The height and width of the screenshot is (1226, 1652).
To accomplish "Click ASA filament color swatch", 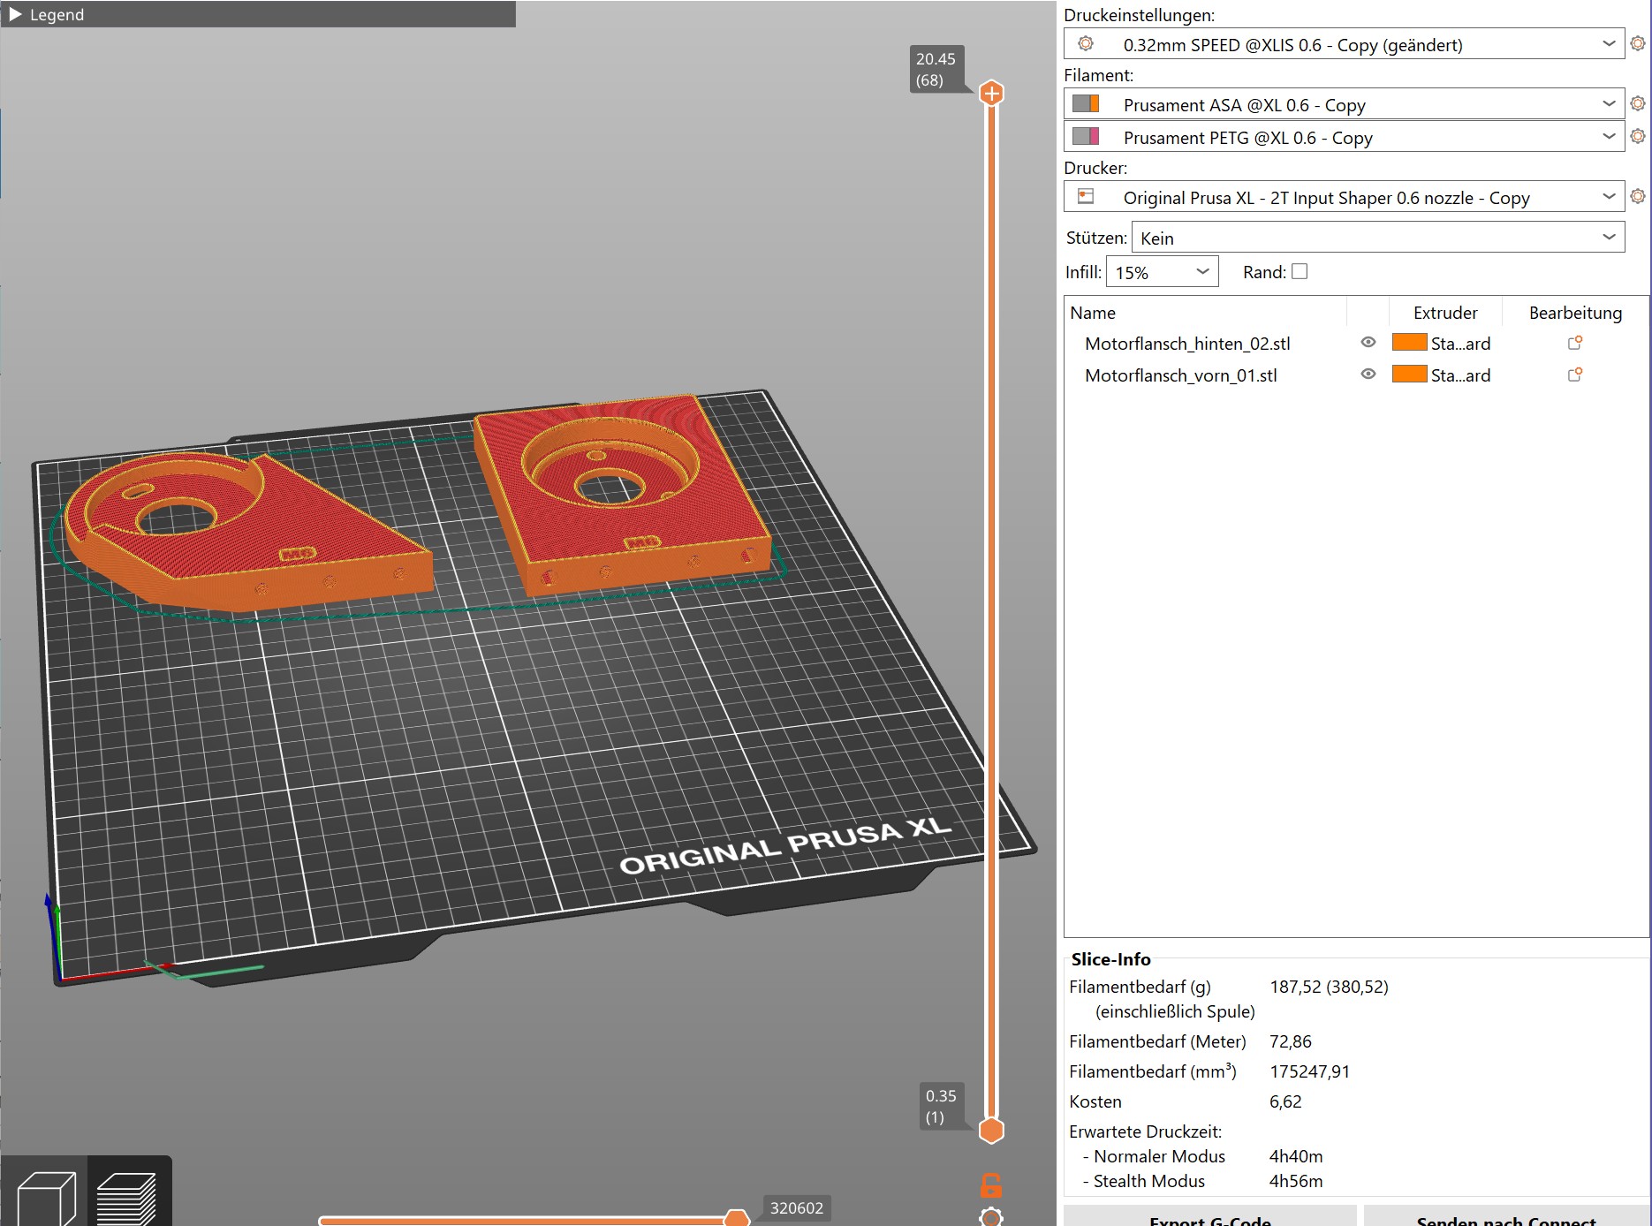I will (1086, 104).
